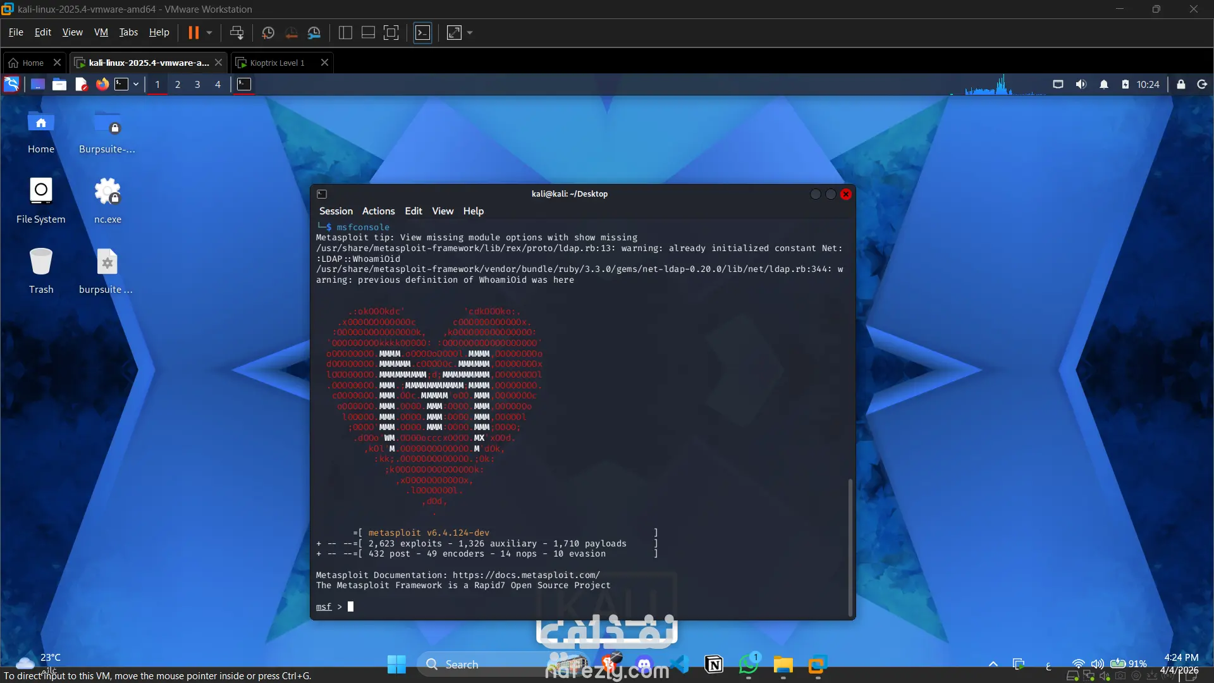Select the nc.exe desktop file
This screenshot has width=1214, height=683.
[107, 201]
